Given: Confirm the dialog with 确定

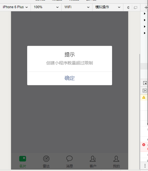Looking at the screenshot, I should pos(70,78).
